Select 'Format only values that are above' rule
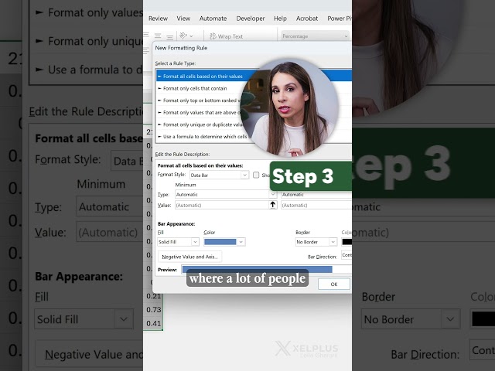 click(200, 112)
